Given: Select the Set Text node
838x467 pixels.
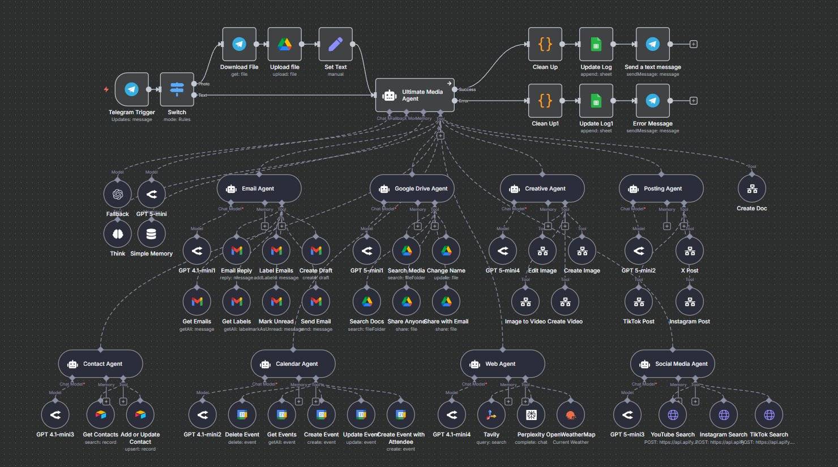Looking at the screenshot, I should (335, 44).
